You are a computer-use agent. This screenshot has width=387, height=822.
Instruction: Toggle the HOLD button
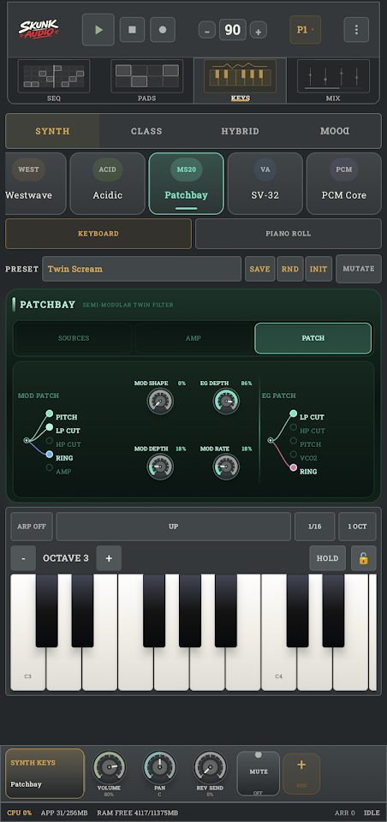pos(327,558)
